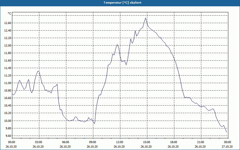Select the 10,00 y-axis label

pyautogui.click(x=8, y=121)
